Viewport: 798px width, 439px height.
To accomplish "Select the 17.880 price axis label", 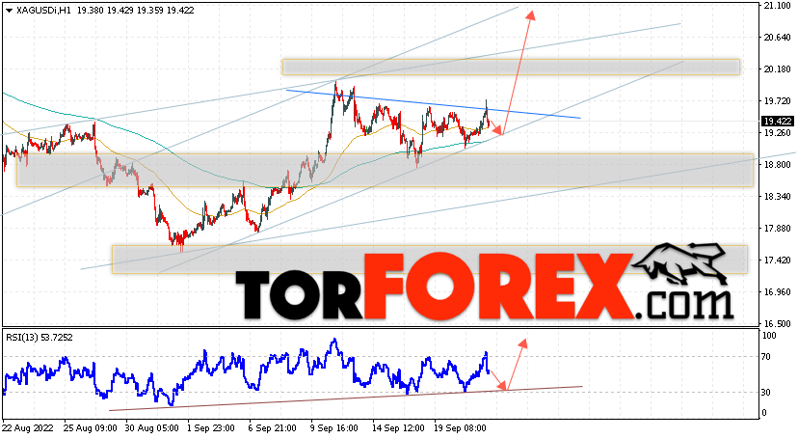I will (x=777, y=228).
